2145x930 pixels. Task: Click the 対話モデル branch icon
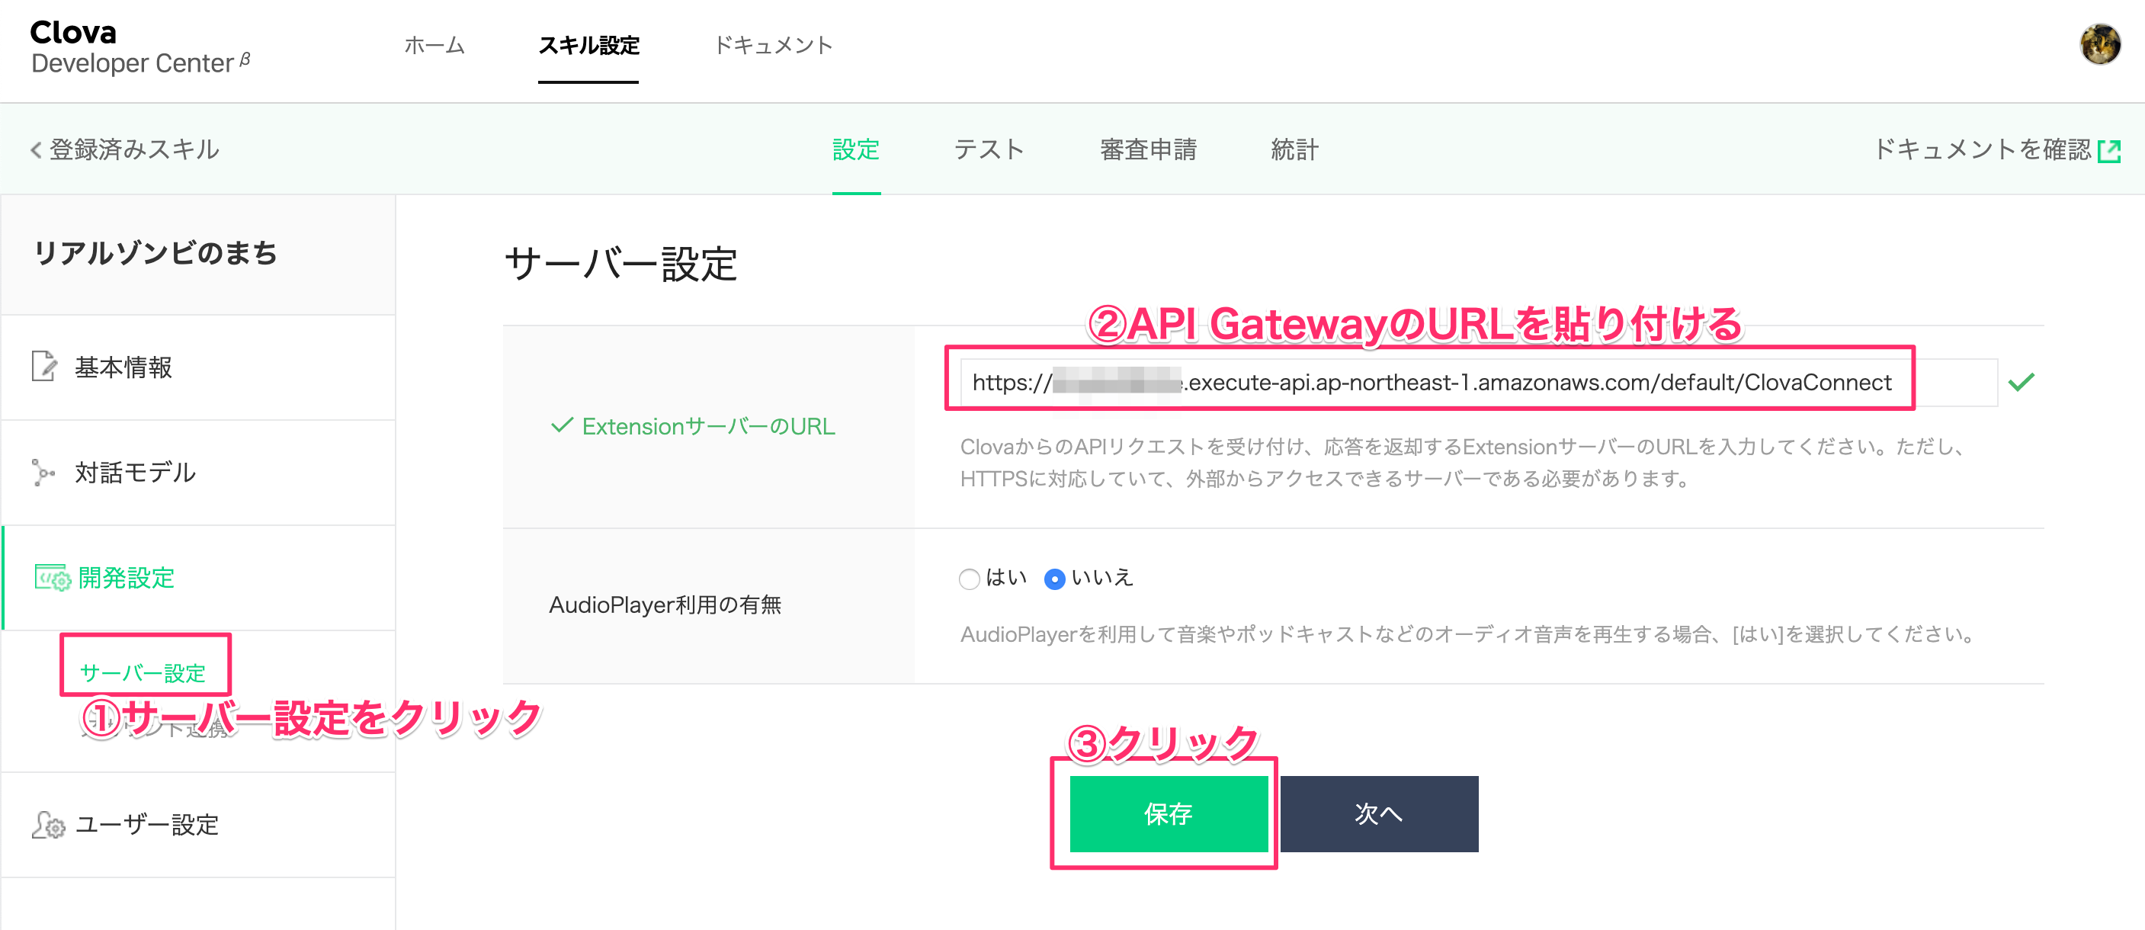click(x=43, y=472)
